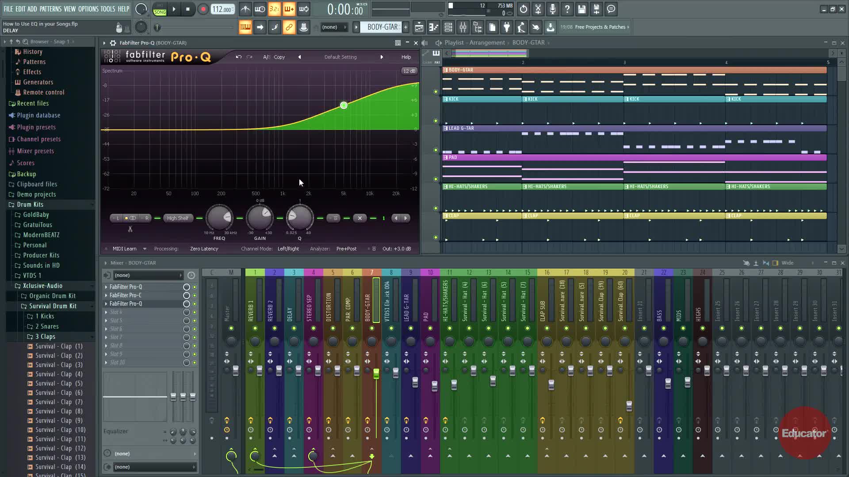Open the PATTERNS menu
The width and height of the screenshot is (849, 477).
50,9
